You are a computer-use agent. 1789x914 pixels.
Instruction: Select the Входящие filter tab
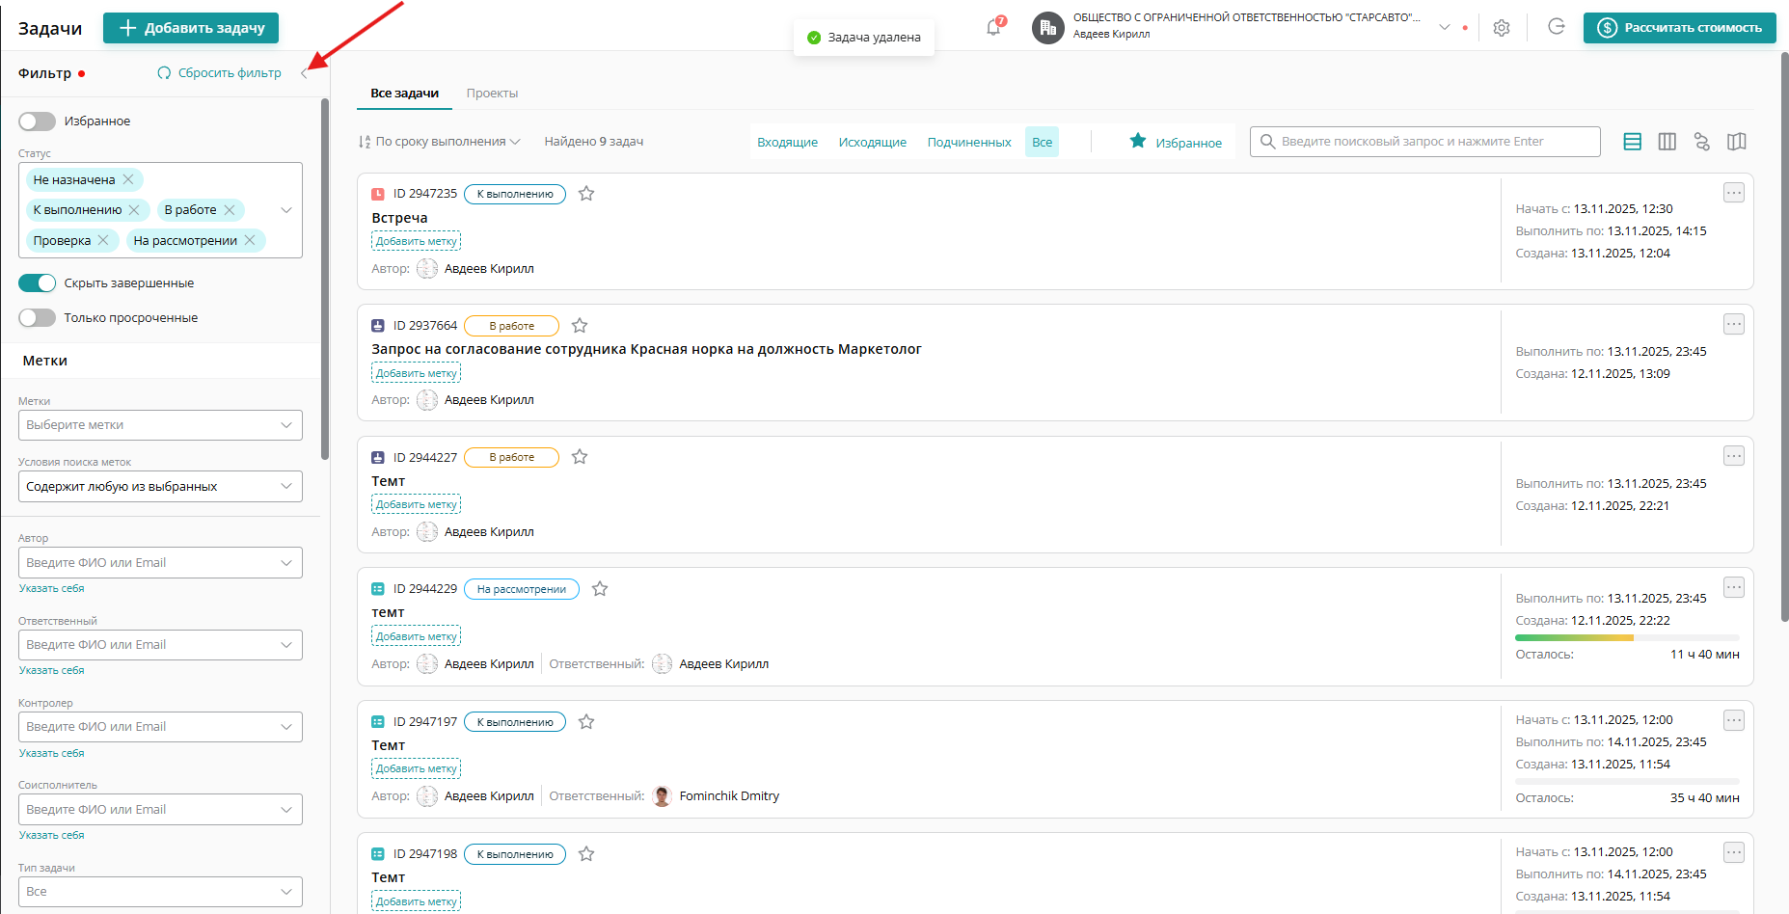point(787,143)
